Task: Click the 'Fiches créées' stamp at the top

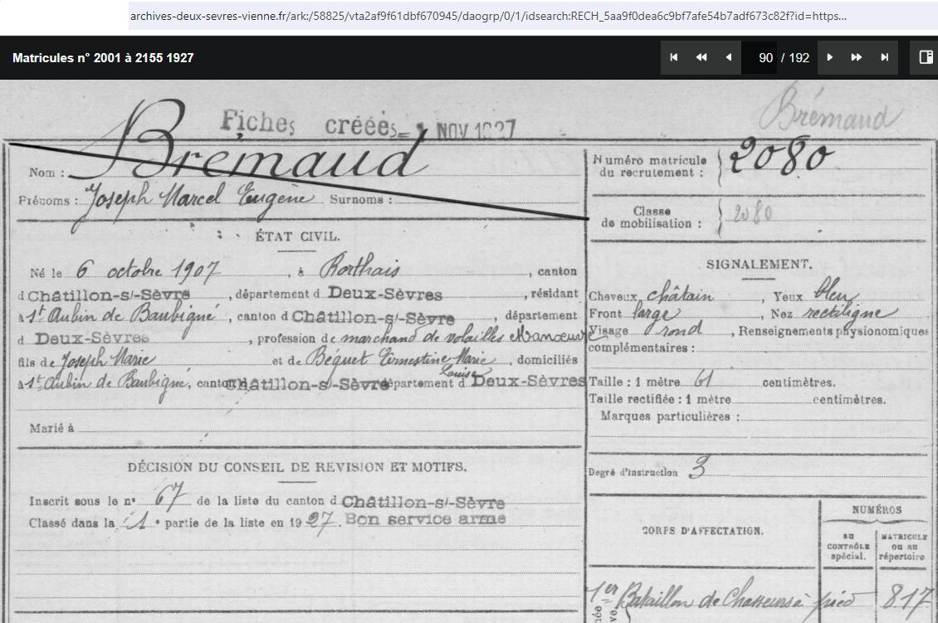Action: [310, 124]
